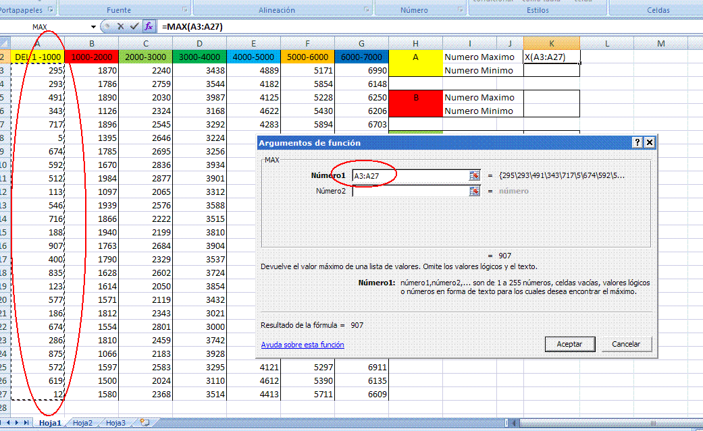Open the Ayuda sobre esta función link
Viewport: 703px width, 431px height.
tap(303, 345)
